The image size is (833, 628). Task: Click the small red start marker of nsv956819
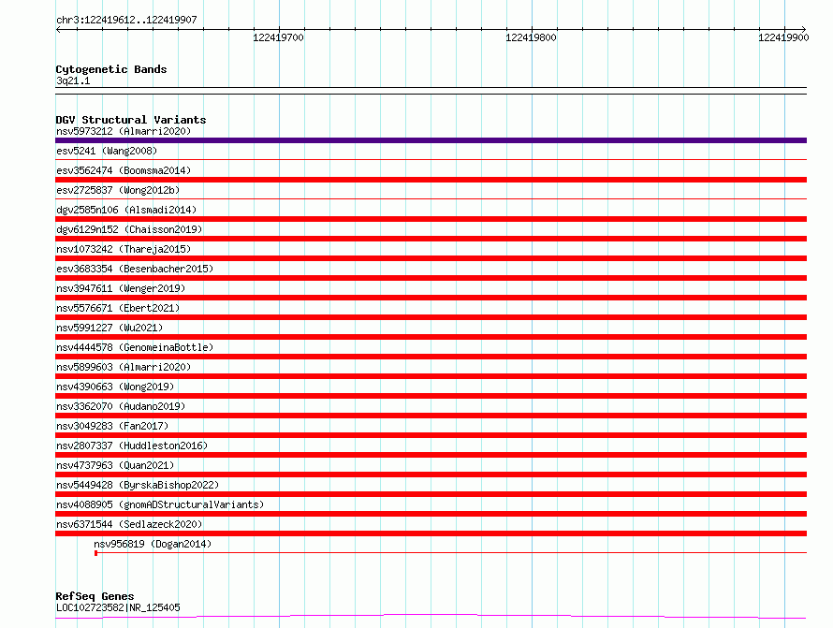click(x=95, y=553)
